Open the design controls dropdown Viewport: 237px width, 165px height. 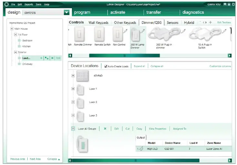67,12
